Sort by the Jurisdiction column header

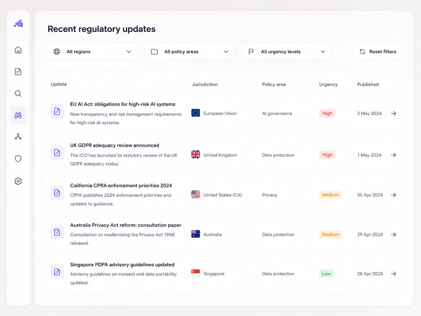[x=205, y=84]
